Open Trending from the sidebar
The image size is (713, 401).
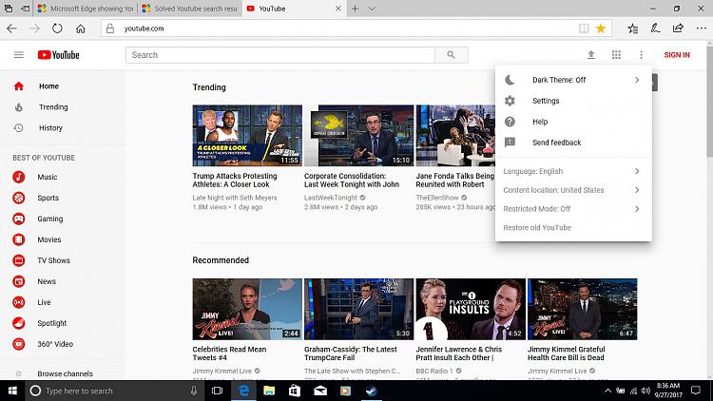click(53, 107)
